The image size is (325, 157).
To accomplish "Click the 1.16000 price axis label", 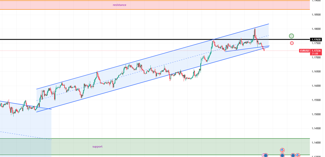I will tap(316, 86).
